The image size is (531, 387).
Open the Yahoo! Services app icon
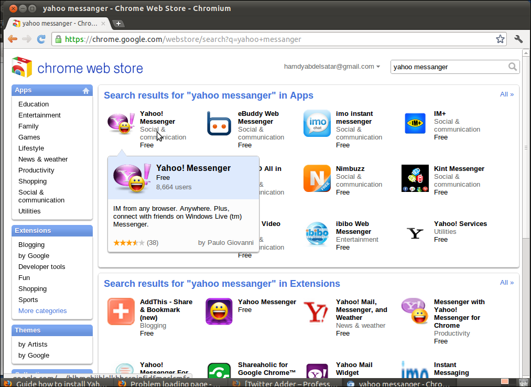click(x=415, y=233)
